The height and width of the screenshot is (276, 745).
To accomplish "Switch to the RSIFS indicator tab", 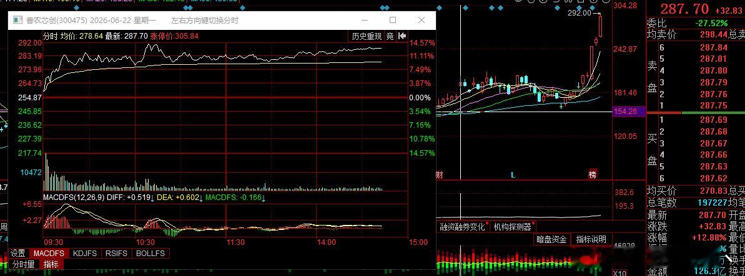I will [116, 253].
